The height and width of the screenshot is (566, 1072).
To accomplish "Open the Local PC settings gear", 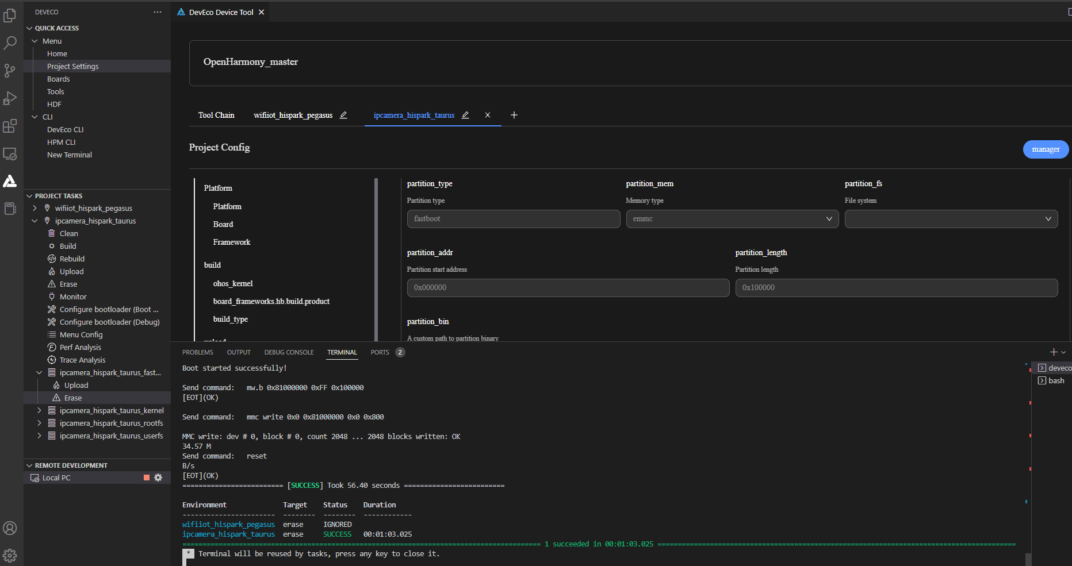I will click(159, 478).
